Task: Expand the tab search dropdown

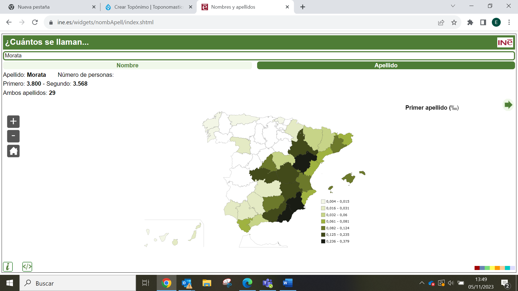Action: click(453, 6)
